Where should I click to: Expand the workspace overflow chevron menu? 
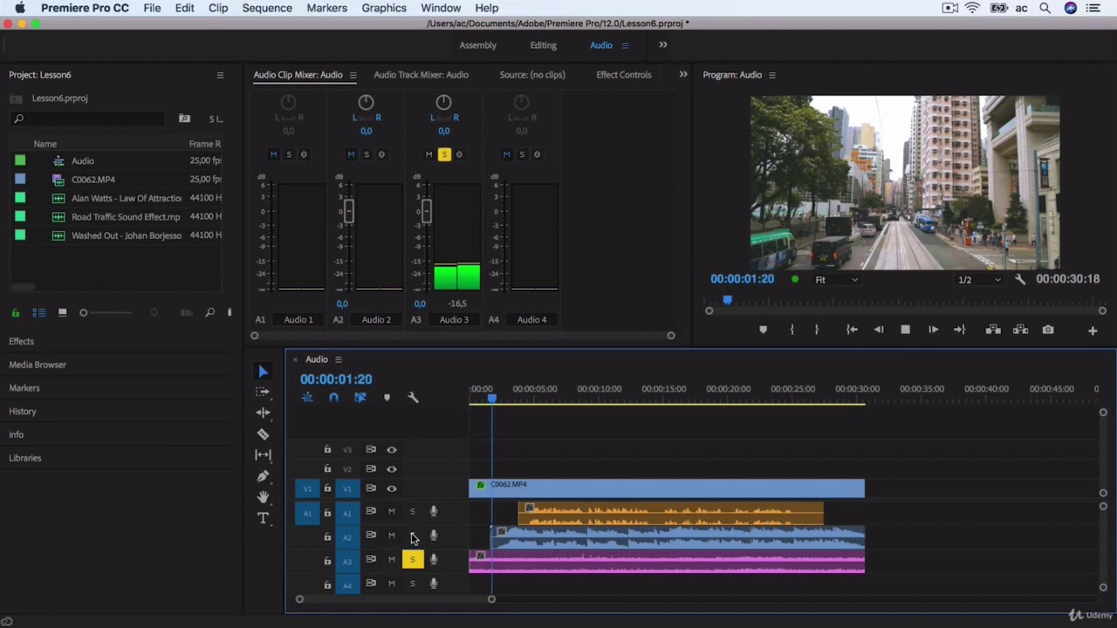pos(663,45)
